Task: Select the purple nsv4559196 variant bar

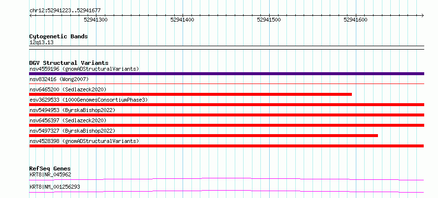Action: click(x=226, y=74)
